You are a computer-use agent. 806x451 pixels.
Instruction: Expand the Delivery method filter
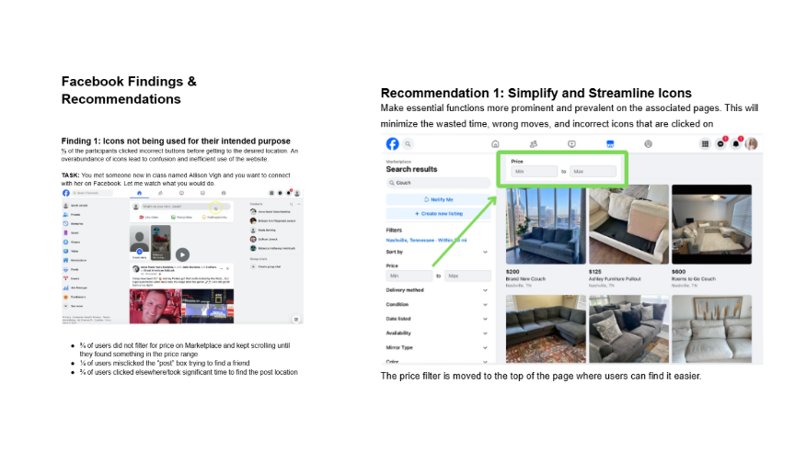click(x=437, y=290)
